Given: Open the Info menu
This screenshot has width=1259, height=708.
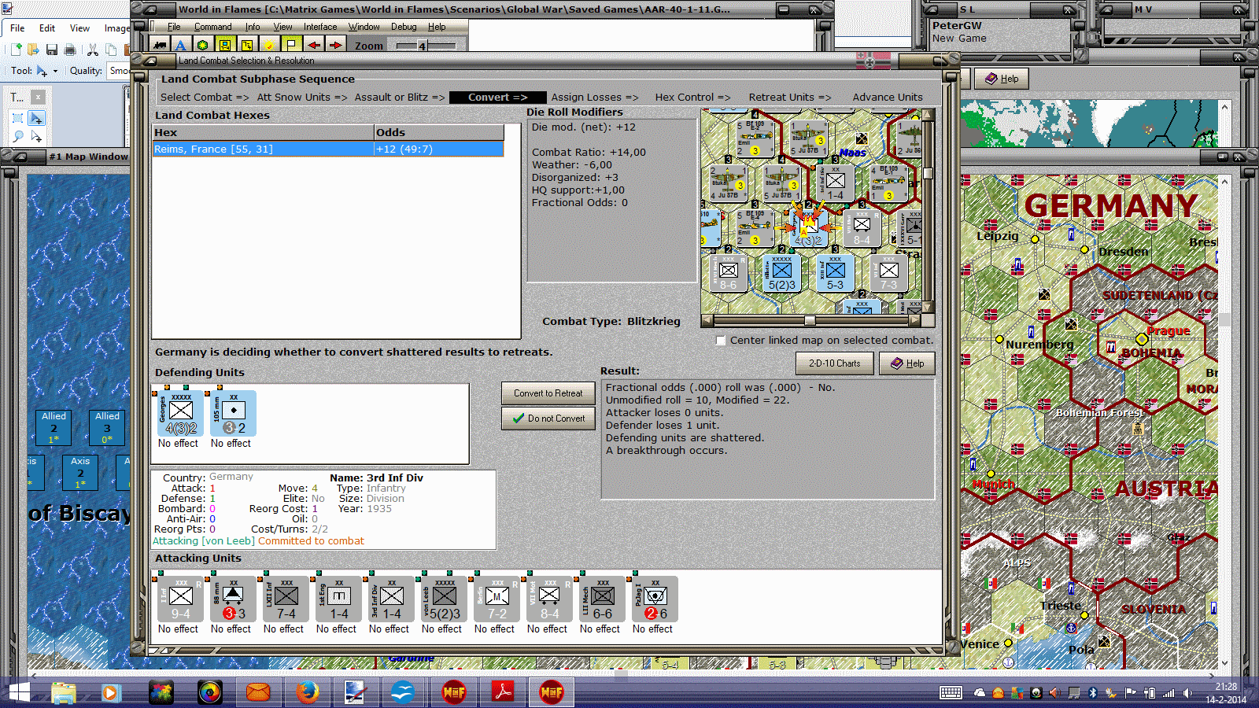Looking at the screenshot, I should [x=253, y=27].
